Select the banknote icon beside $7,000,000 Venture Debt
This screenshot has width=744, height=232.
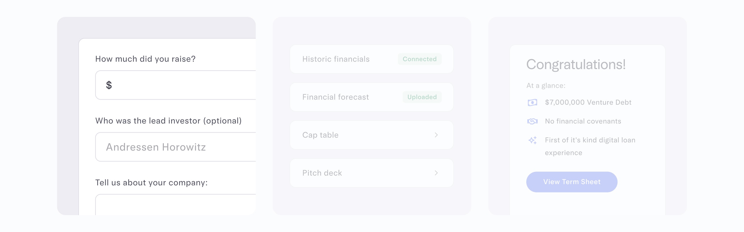(532, 102)
